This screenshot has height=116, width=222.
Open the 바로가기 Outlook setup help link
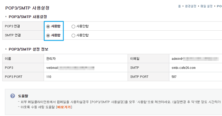click(x=64, y=107)
